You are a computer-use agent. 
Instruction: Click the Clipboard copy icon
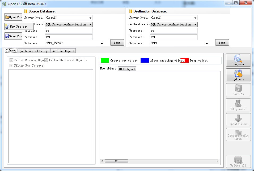click(x=238, y=103)
